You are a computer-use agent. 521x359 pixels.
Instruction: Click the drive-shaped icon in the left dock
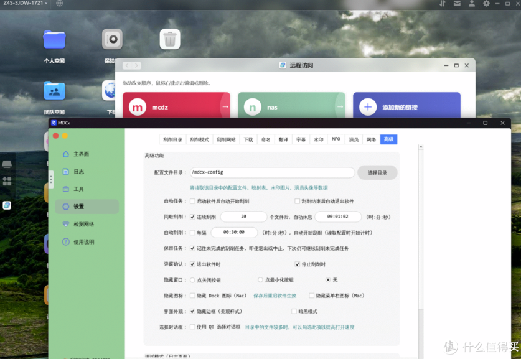pos(7,164)
